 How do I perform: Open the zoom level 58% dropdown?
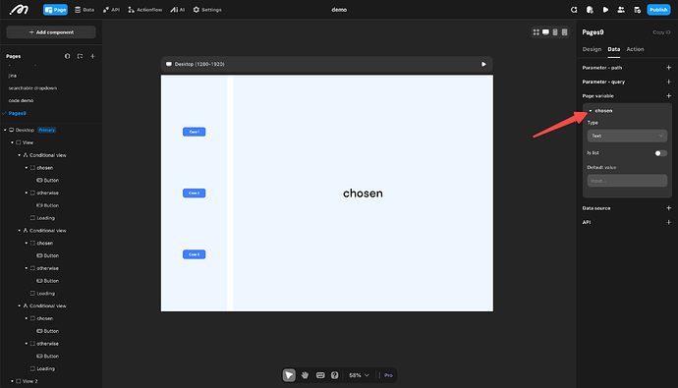tap(359, 375)
